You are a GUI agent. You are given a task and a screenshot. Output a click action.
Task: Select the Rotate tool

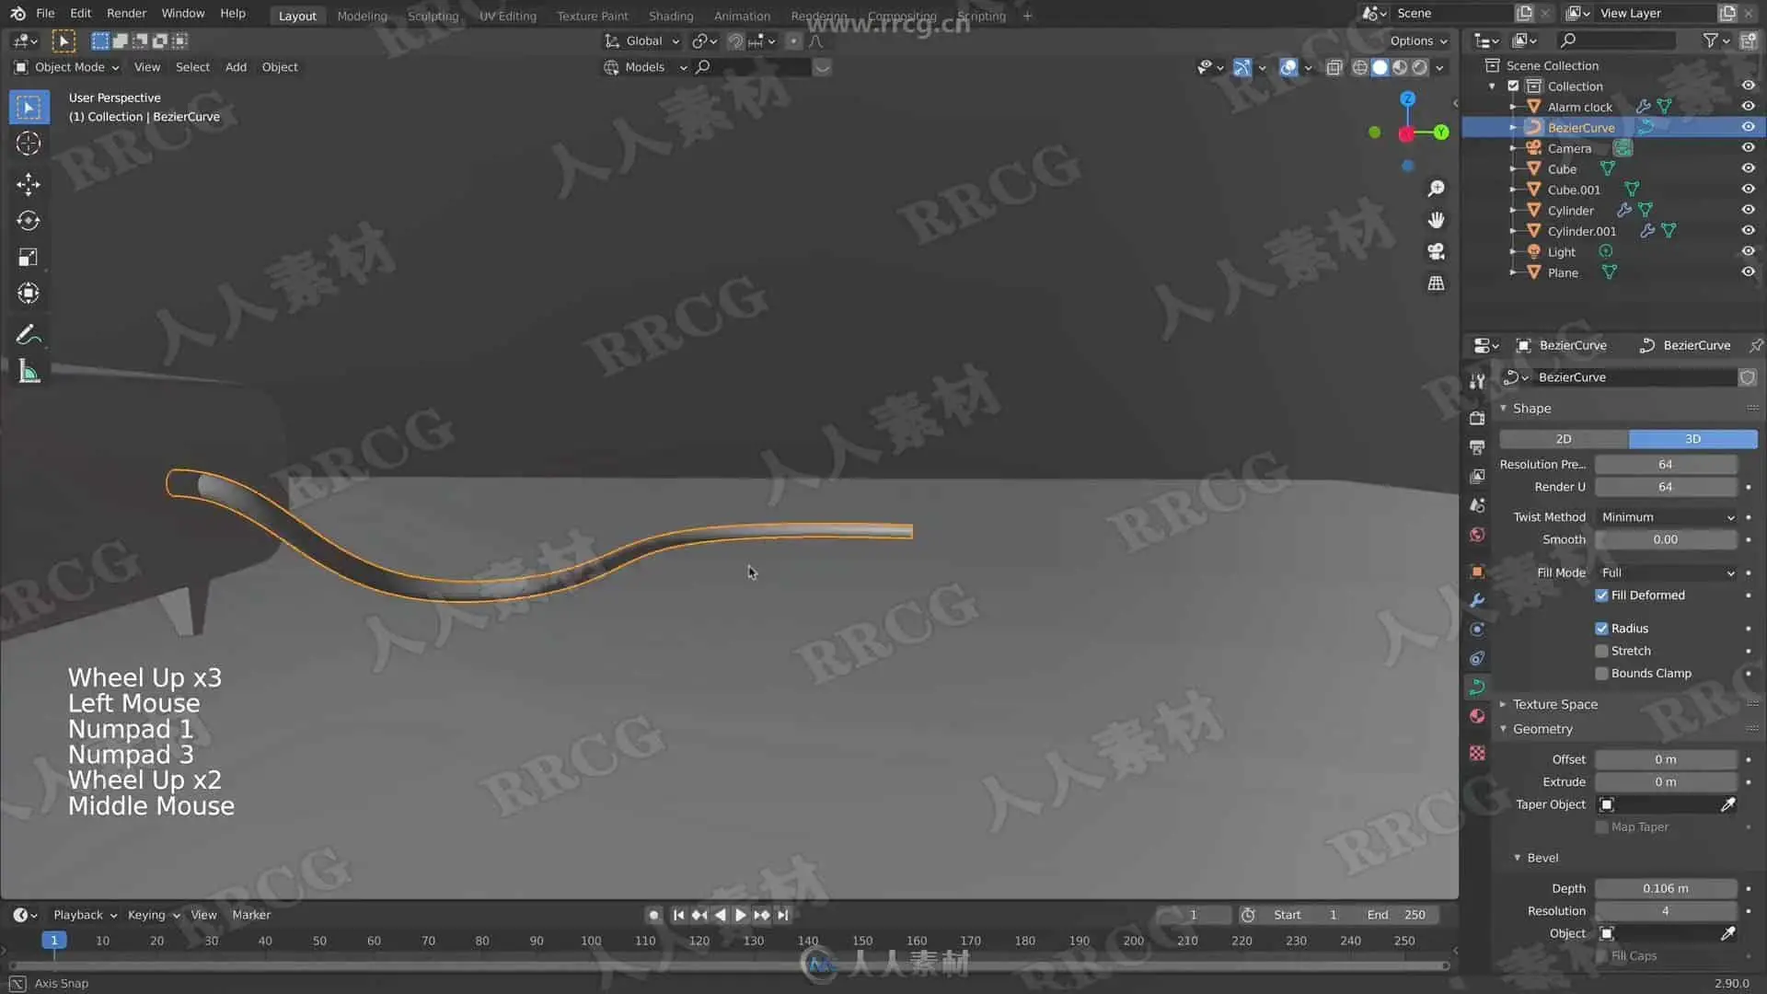pyautogui.click(x=28, y=221)
